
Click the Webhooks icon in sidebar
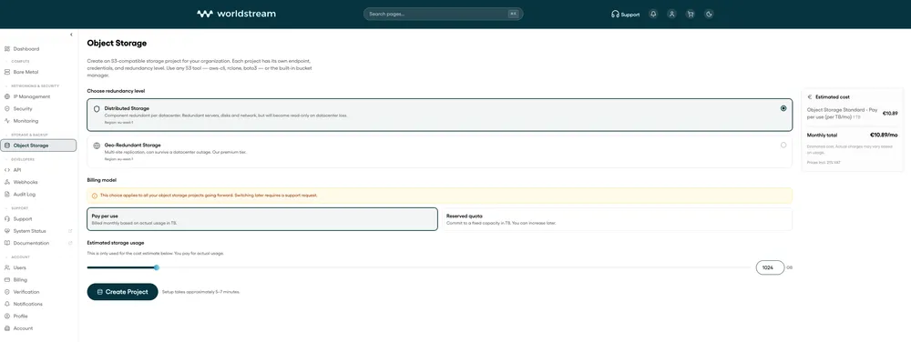(x=7, y=182)
